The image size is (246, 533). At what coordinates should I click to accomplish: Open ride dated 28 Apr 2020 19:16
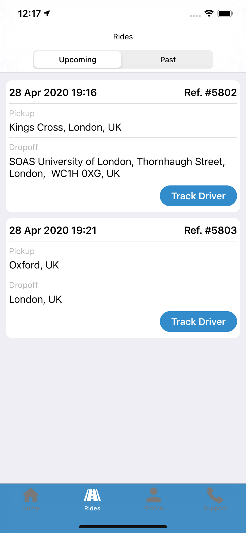pyautogui.click(x=53, y=92)
